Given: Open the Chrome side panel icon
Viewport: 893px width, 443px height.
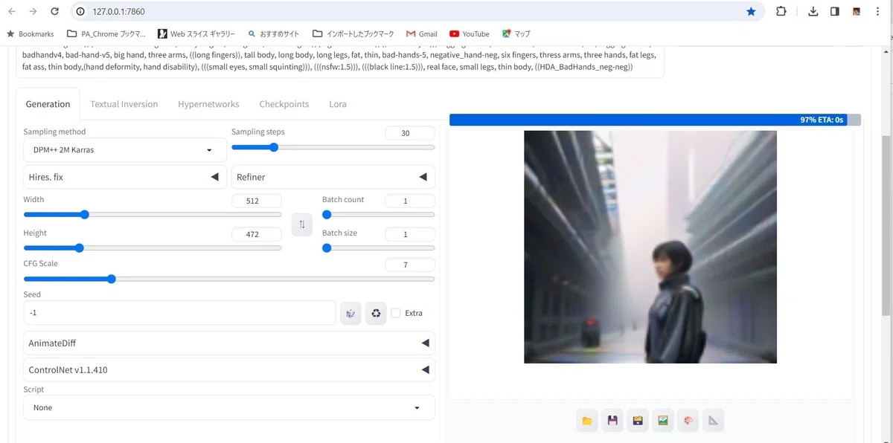Looking at the screenshot, I should (x=835, y=11).
